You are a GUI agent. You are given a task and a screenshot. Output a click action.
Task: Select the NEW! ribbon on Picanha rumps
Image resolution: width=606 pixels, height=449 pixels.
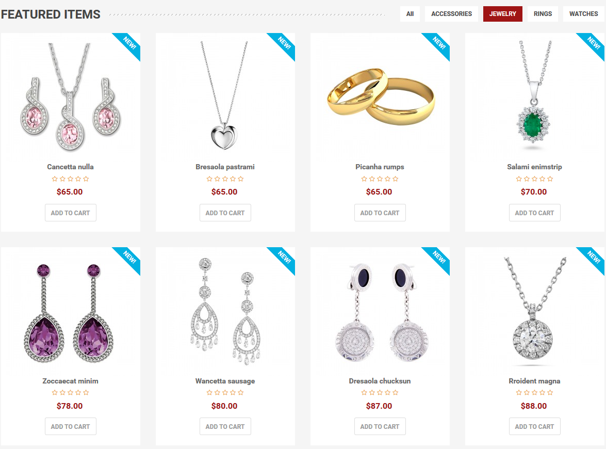(439, 43)
